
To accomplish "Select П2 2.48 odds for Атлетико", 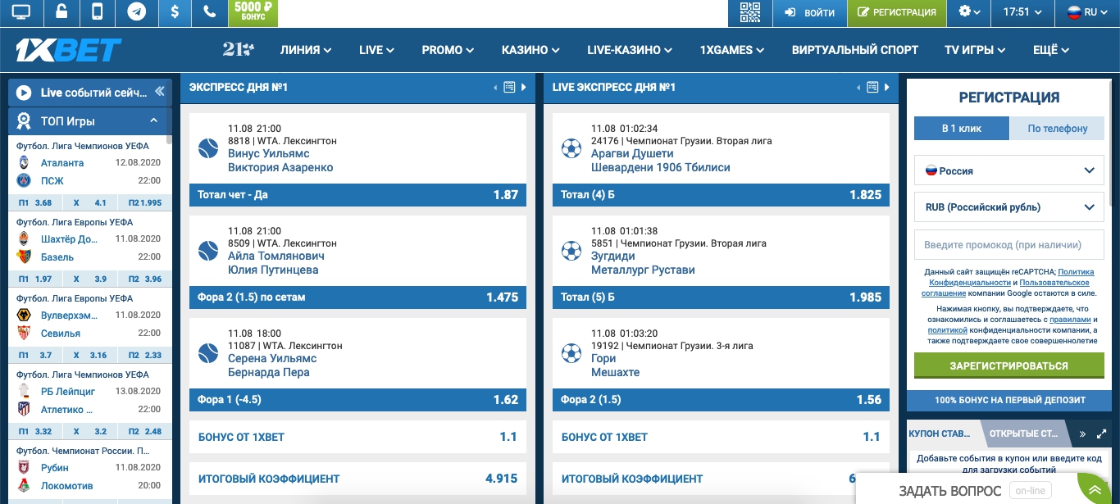I will [x=144, y=431].
